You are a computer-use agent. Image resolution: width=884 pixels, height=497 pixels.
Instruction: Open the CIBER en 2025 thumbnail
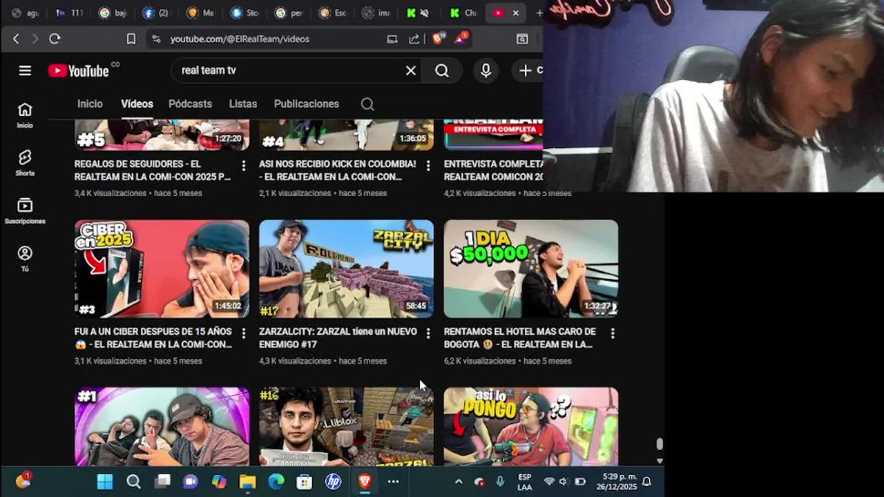[x=162, y=269]
